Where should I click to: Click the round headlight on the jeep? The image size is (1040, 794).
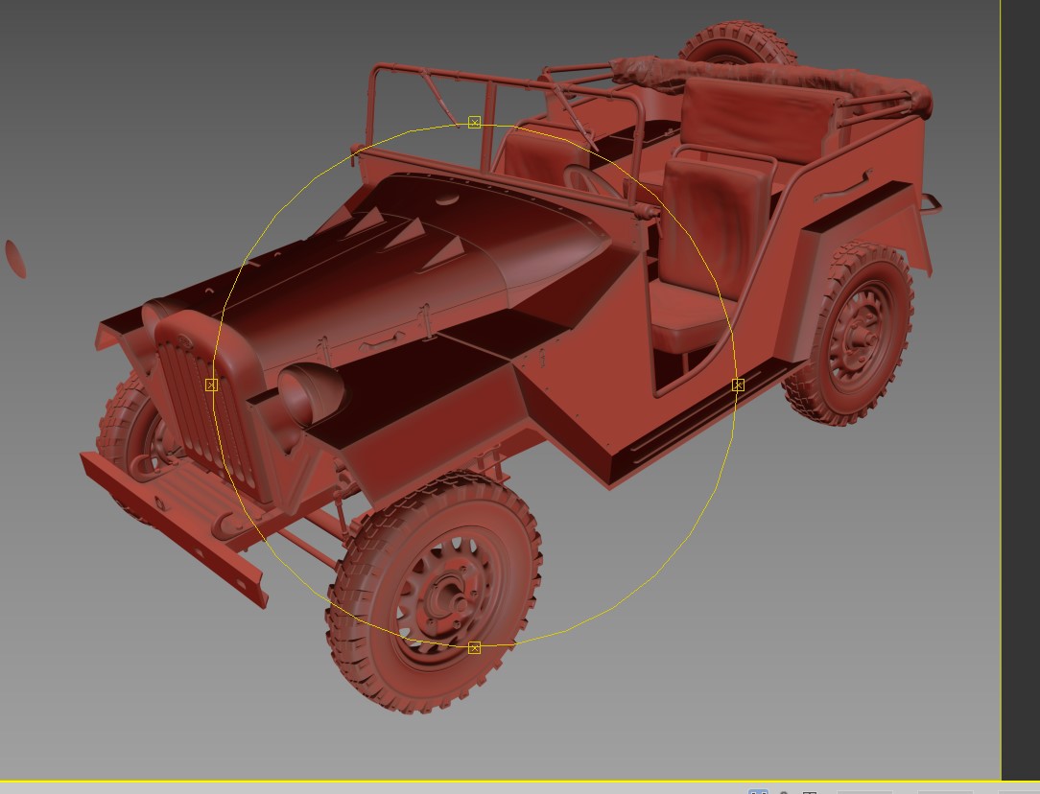311,395
